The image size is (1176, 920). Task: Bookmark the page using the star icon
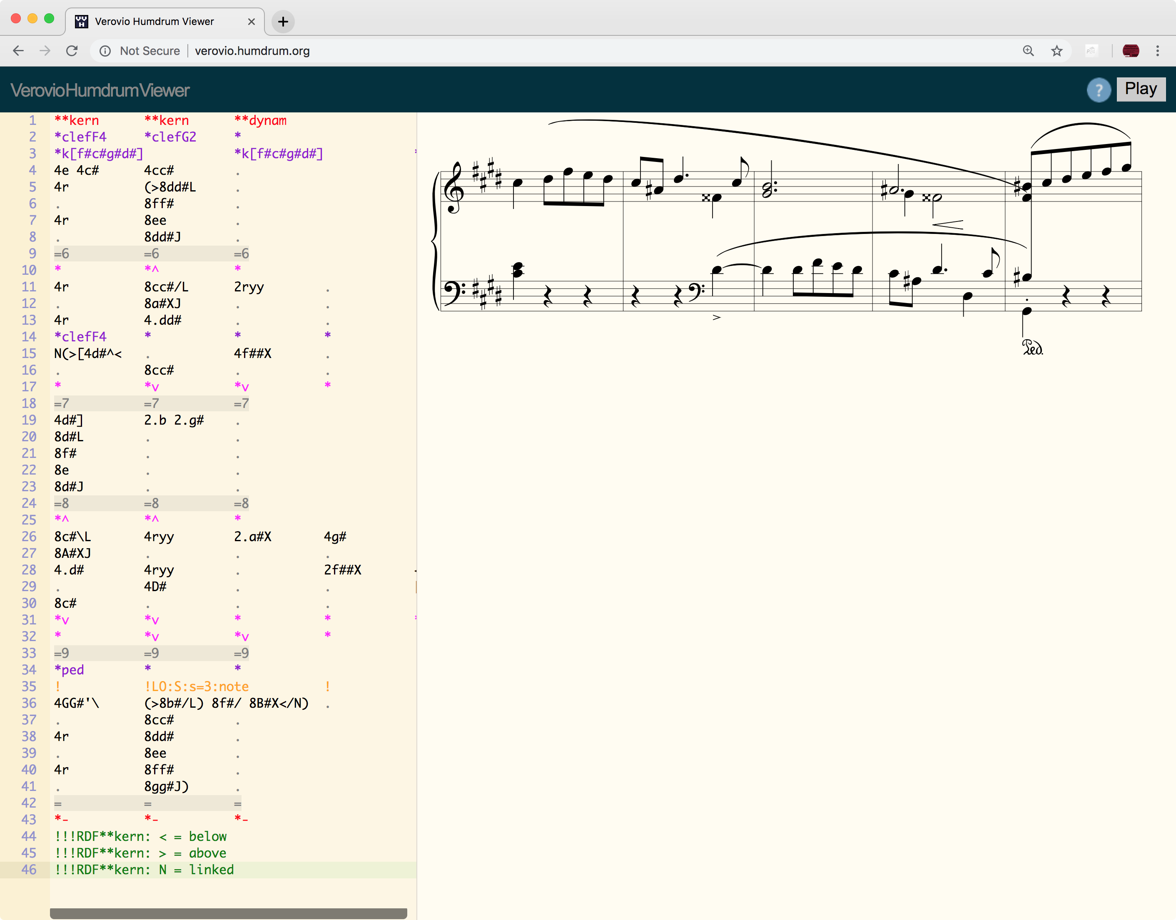1057,51
